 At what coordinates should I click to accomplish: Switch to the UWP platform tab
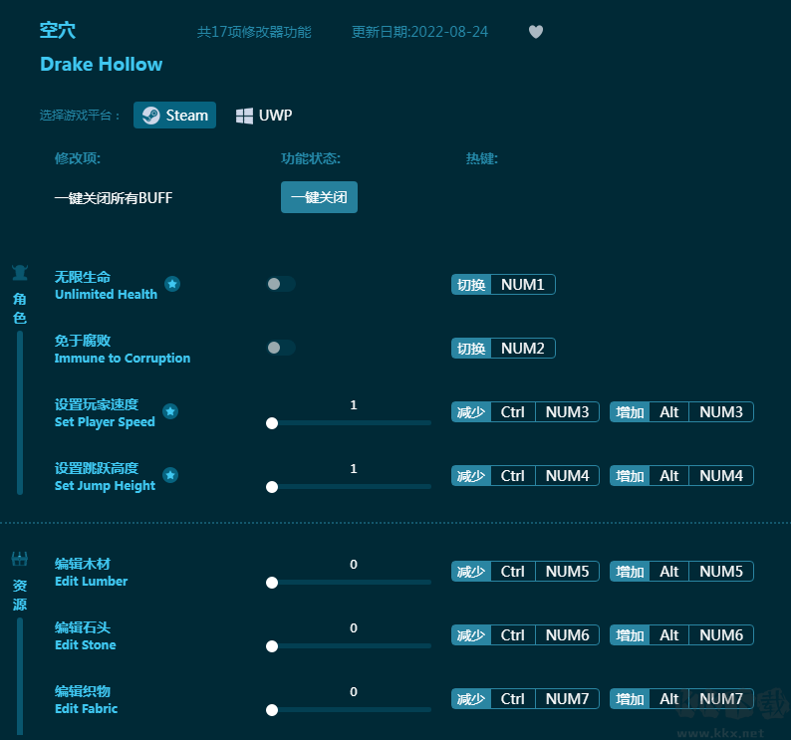click(264, 116)
